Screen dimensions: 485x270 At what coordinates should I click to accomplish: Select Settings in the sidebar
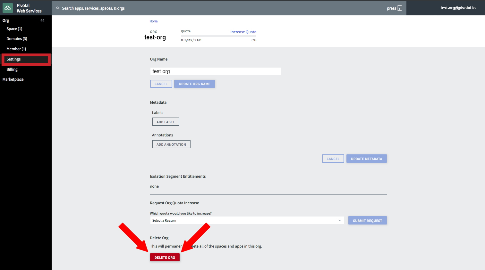coord(13,59)
